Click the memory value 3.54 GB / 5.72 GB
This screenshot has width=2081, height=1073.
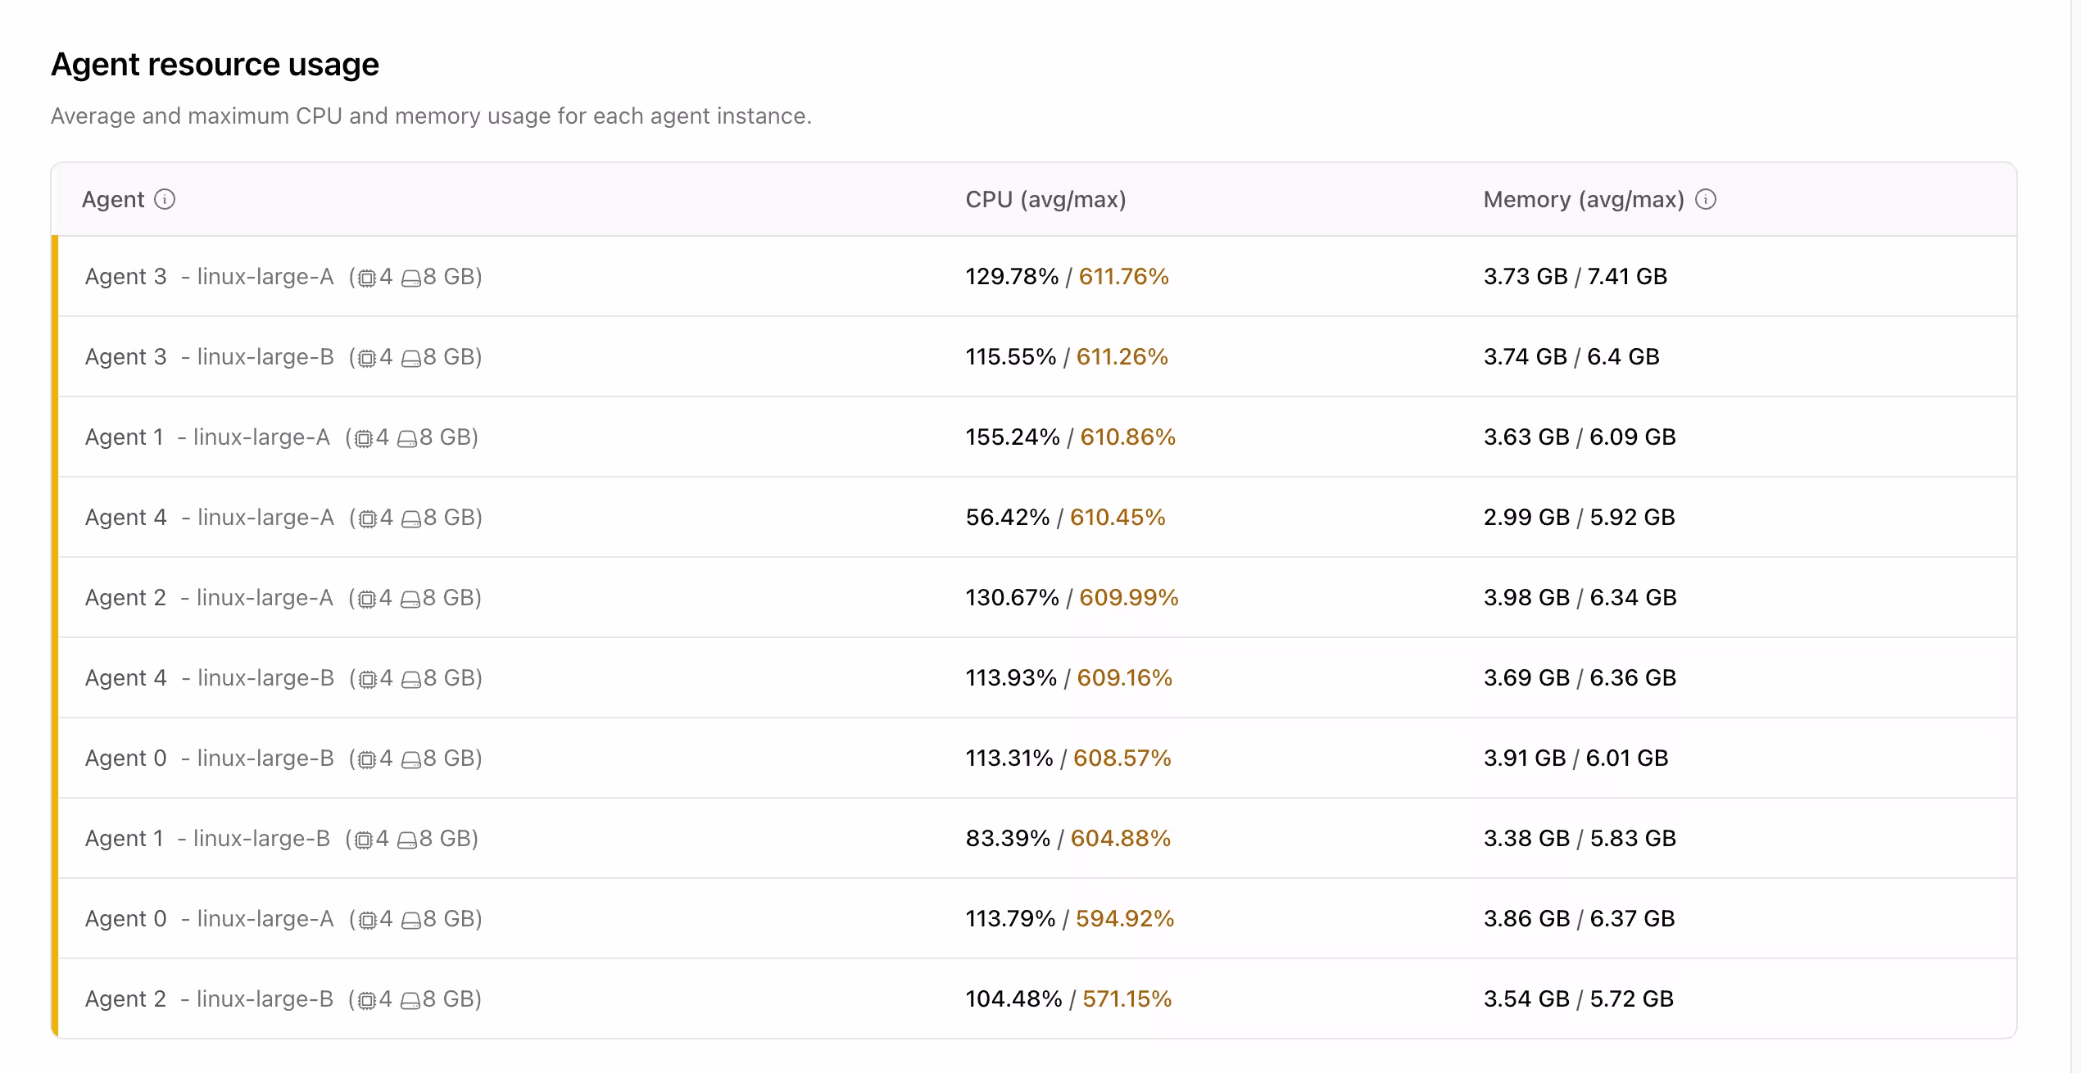point(1580,999)
